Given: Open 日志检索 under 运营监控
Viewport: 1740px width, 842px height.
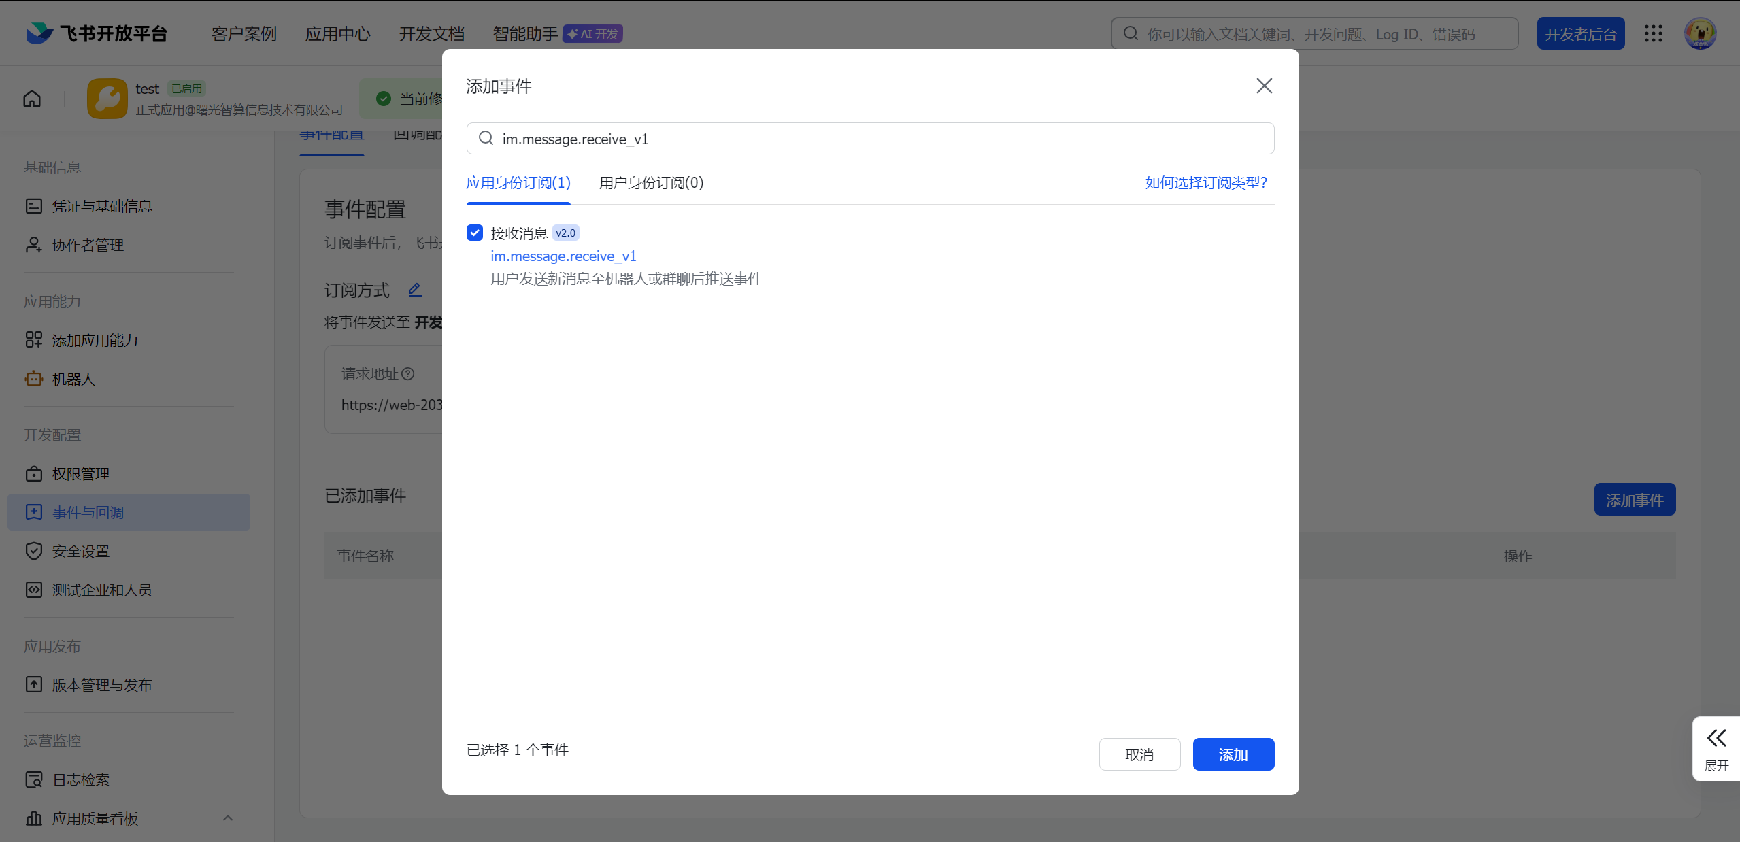Looking at the screenshot, I should click(80, 779).
